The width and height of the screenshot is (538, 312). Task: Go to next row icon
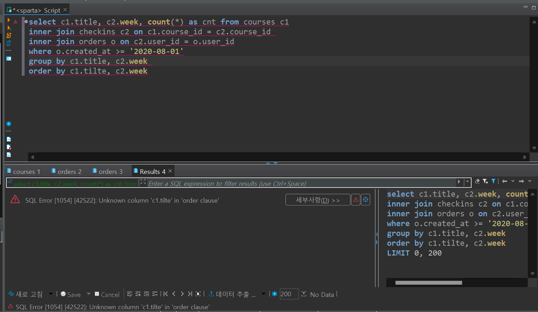[x=182, y=294]
